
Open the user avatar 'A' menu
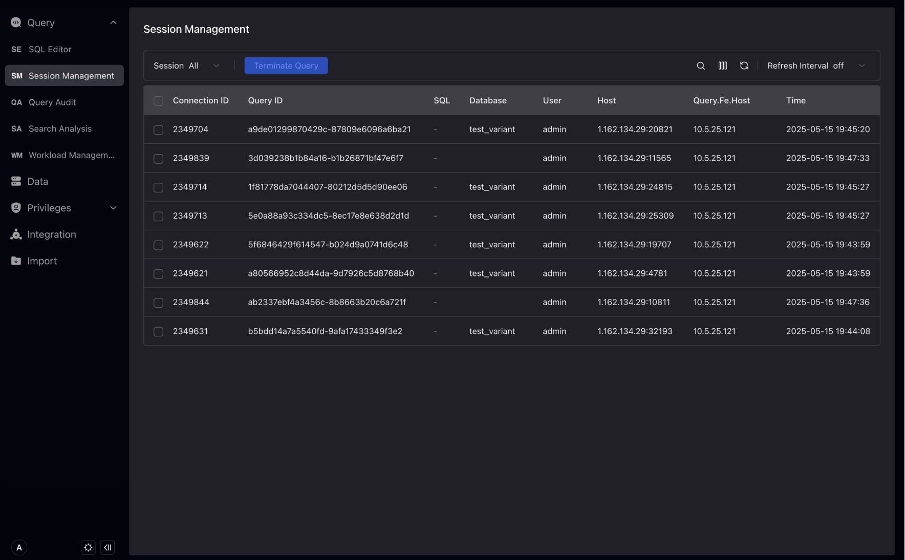click(x=19, y=548)
